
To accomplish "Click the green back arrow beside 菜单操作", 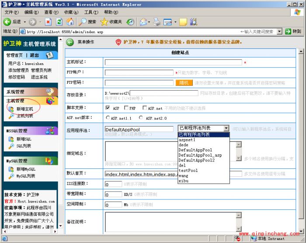I will point(70,42).
